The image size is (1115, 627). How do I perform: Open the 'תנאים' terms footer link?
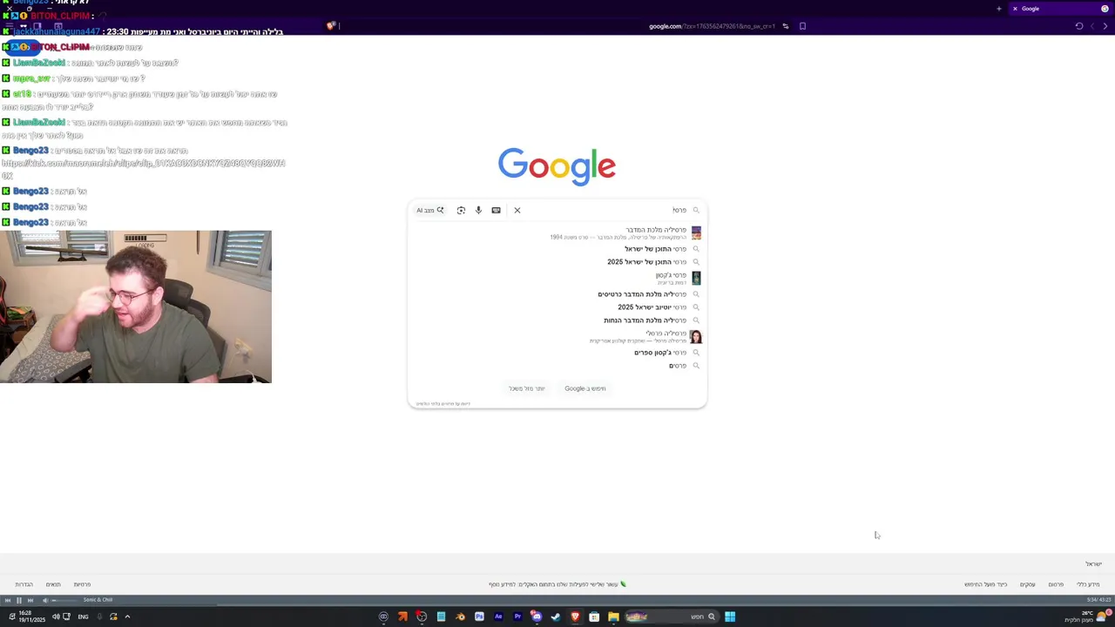coord(53,584)
